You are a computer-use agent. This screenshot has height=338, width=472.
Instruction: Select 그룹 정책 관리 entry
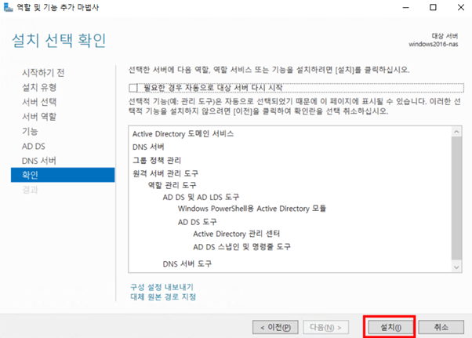(x=157, y=160)
